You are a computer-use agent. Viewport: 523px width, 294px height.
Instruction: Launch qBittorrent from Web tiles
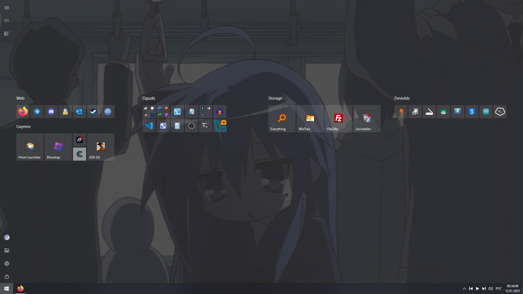108,112
